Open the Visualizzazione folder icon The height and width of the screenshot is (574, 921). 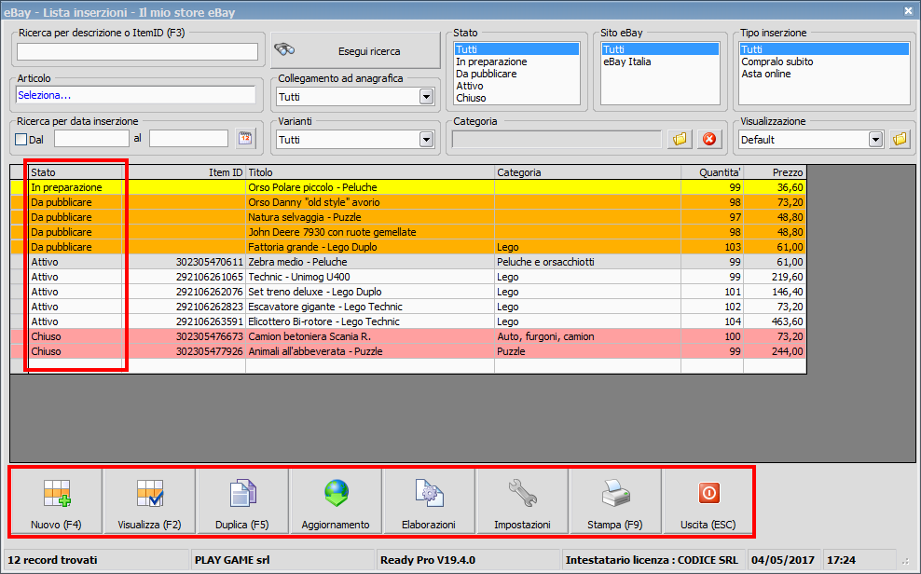pyautogui.click(x=900, y=139)
